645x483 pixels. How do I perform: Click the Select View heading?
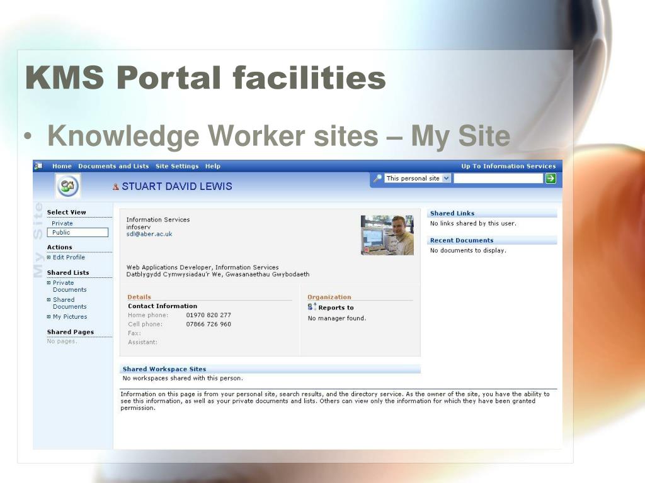66,212
